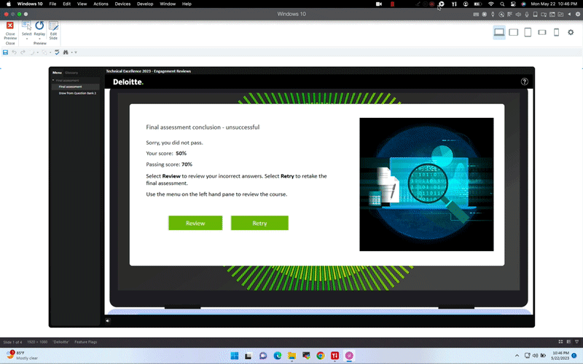Viewport: 583px width, 364px height.
Task: Open the File menu in the menu bar
Action: 52,4
